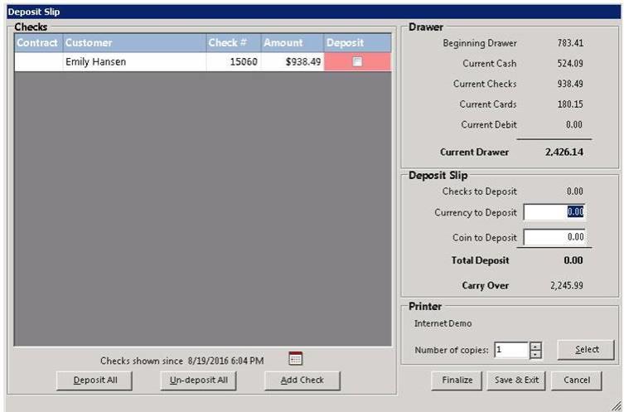624x412 pixels.
Task: Open printer selection with Select button
Action: [x=586, y=350]
